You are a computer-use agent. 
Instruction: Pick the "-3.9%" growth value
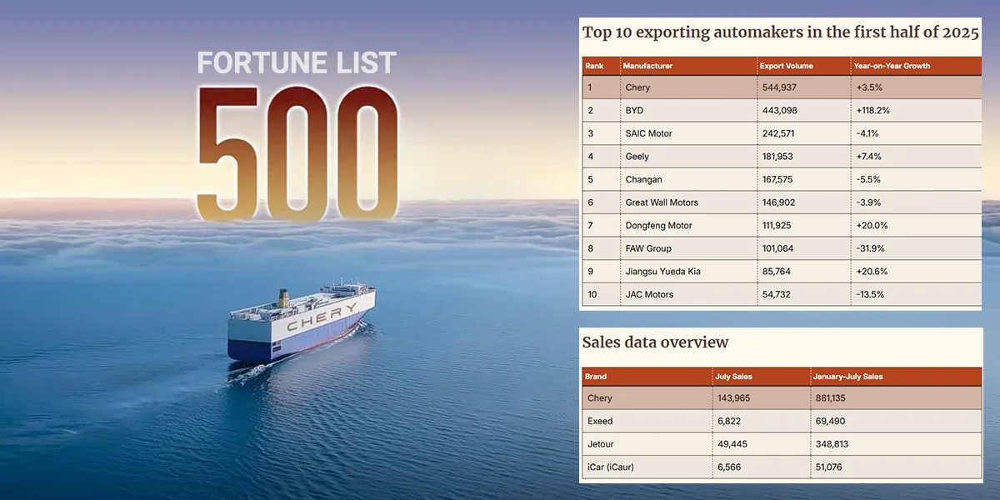867,202
